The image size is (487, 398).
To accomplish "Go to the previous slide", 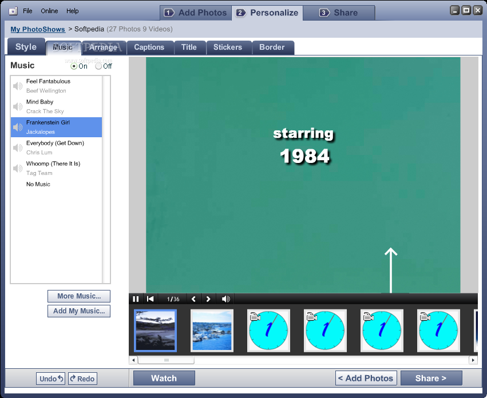I will [x=193, y=299].
